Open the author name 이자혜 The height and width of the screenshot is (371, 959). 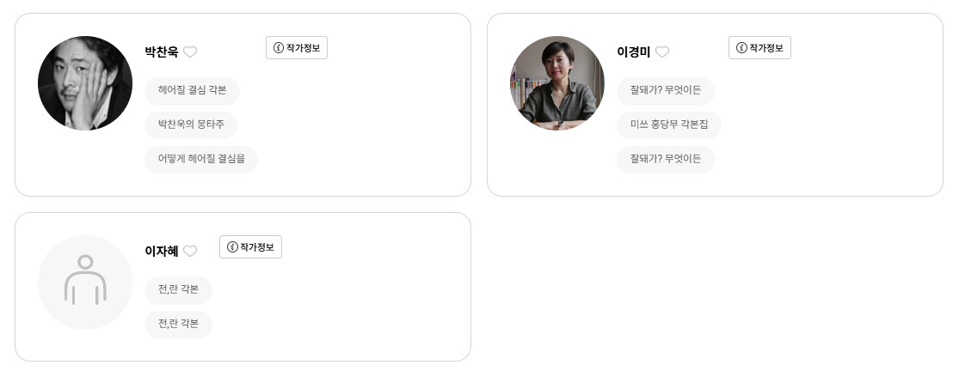(162, 251)
